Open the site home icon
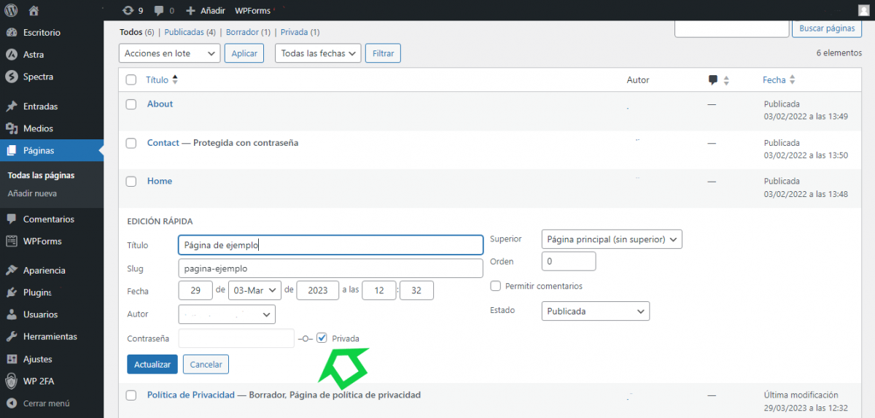 34,11
